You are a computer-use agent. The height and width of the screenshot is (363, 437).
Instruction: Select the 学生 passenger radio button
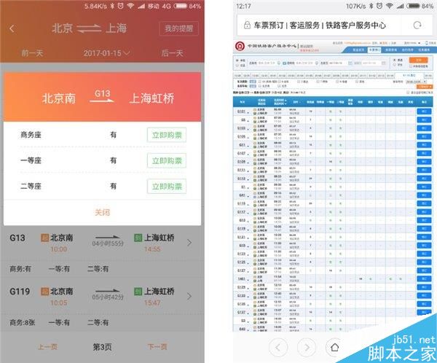point(395,65)
